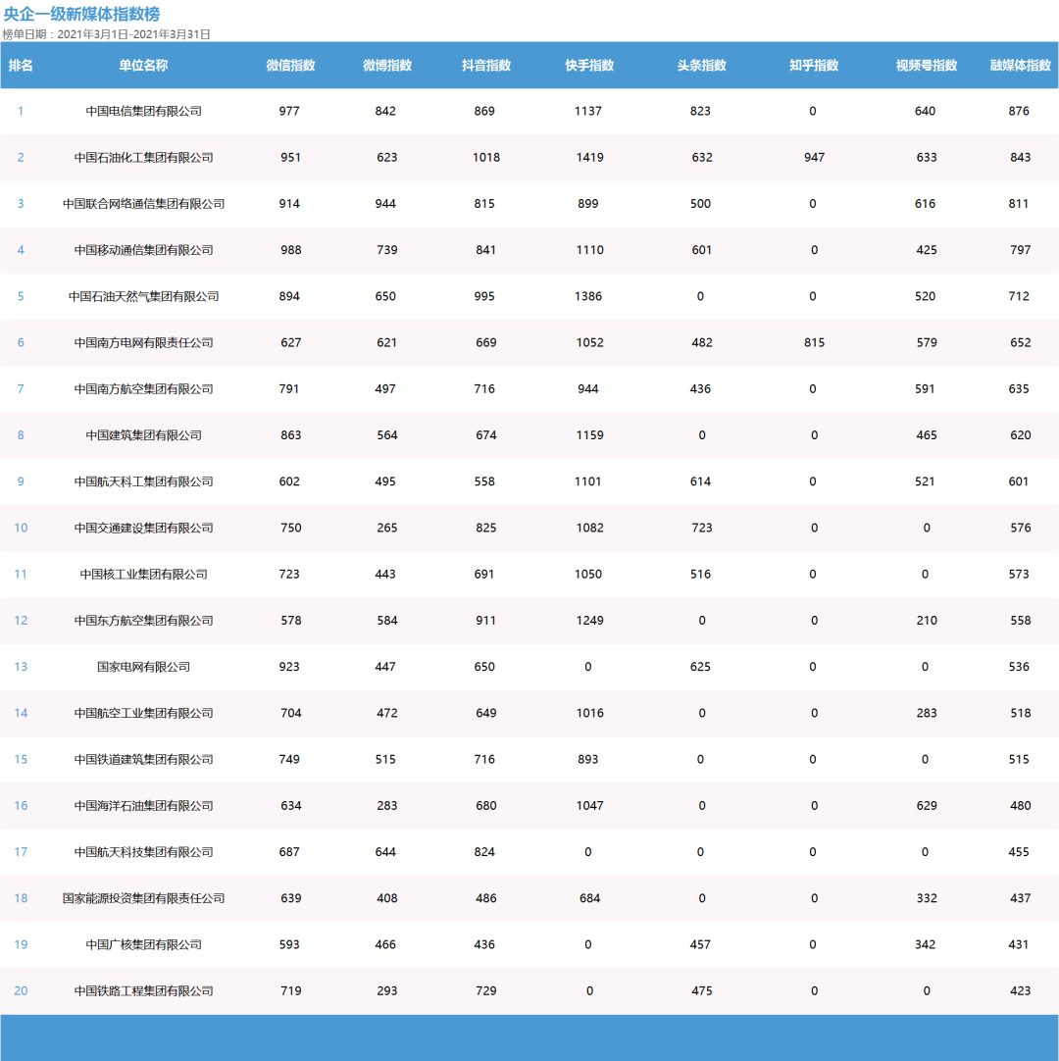Viewport: 1059px width, 1061px height.
Task: Click 中国铁道建筑's 快手指数 value 893
Action: click(x=588, y=759)
